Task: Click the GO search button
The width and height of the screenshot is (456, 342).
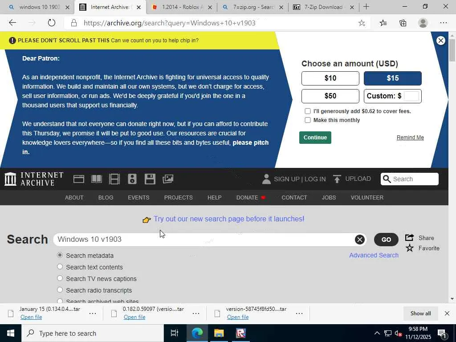Action: (x=386, y=239)
